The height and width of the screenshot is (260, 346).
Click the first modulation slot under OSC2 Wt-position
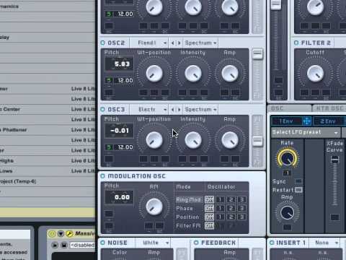[143, 92]
